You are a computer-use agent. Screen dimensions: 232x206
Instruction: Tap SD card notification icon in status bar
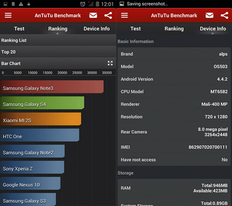(x=13, y=4)
